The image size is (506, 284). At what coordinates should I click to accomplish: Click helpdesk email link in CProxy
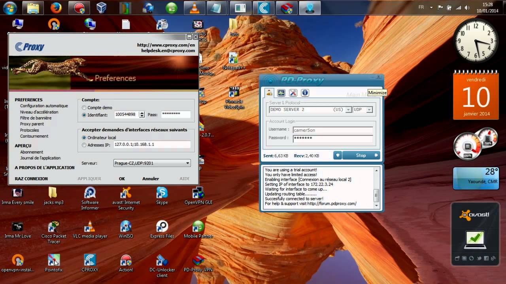coord(168,51)
